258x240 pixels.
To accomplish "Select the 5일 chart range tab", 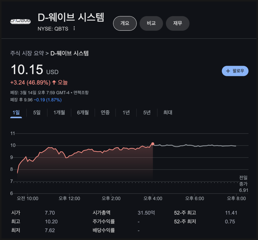I will pos(37,113).
